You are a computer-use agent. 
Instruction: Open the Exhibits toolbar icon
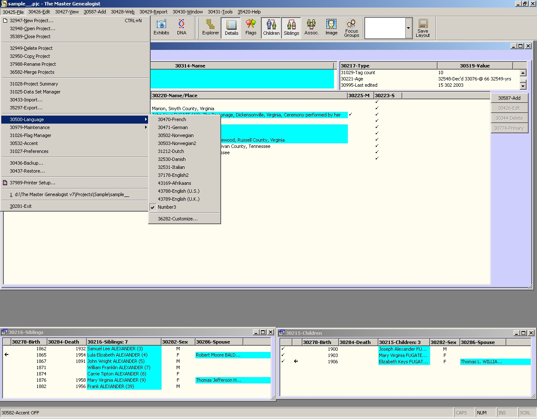(x=161, y=28)
